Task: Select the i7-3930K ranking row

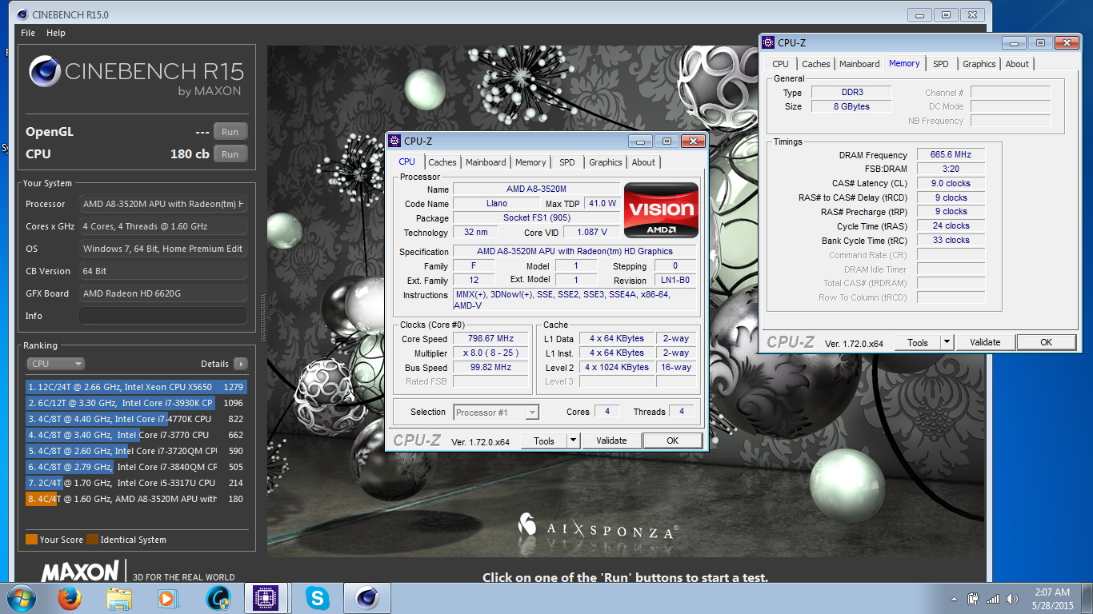Action: [136, 403]
